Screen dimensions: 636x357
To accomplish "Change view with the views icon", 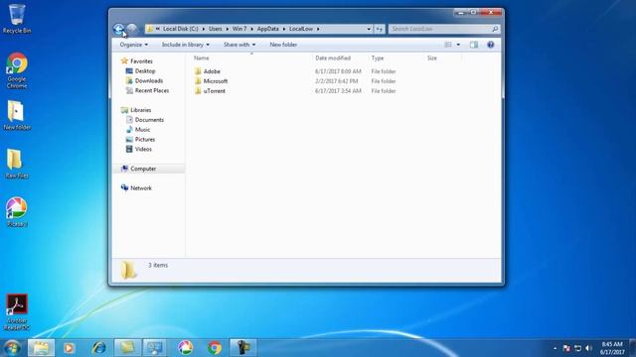I will point(448,45).
